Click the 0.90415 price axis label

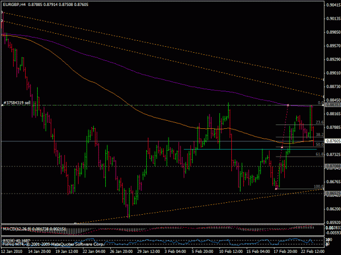(x=333, y=5)
